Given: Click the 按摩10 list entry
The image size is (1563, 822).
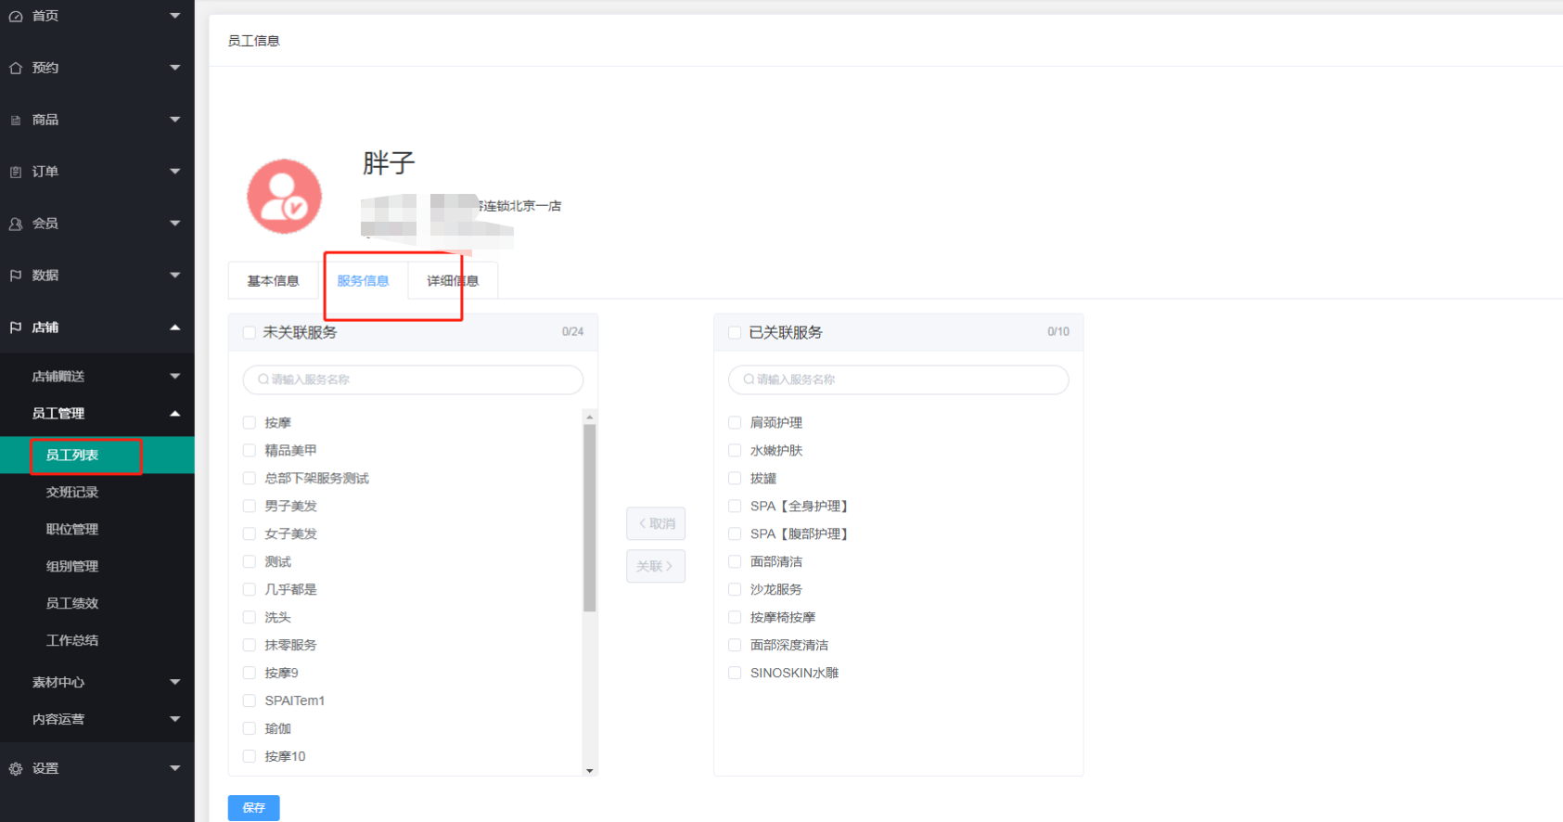Looking at the screenshot, I should pyautogui.click(x=285, y=756).
